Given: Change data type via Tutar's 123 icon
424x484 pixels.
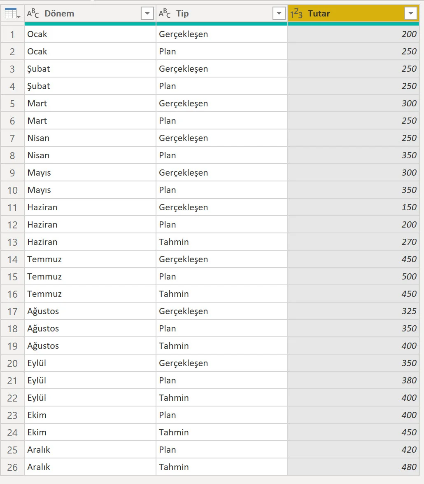Looking at the screenshot, I should coord(296,14).
